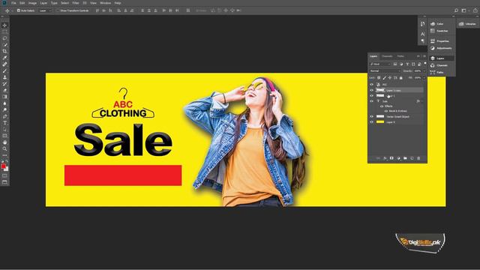Open the layer filter Kind dropdown
Screen dimensions: 480x270
click(380, 64)
